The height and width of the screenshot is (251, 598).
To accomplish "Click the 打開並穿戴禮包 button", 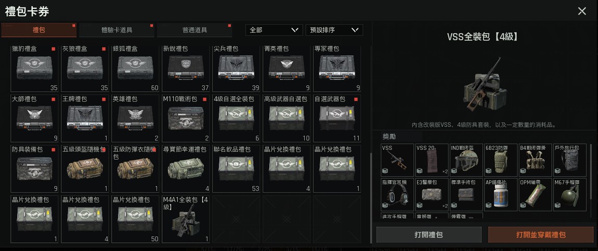I will 541,234.
